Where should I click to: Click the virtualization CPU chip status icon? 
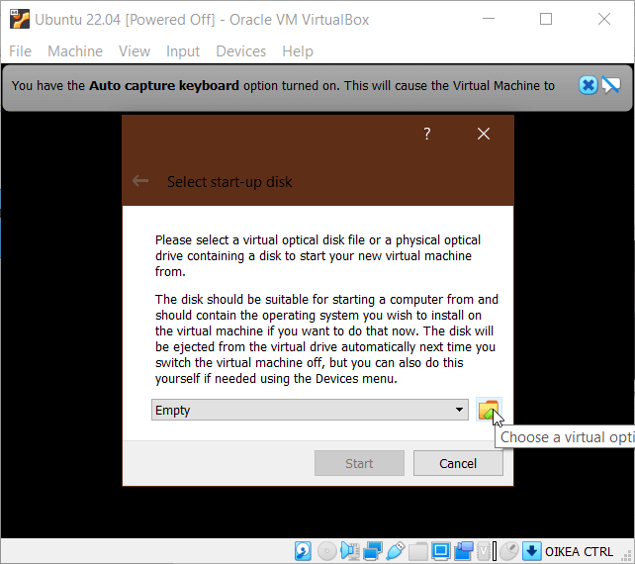click(x=484, y=551)
